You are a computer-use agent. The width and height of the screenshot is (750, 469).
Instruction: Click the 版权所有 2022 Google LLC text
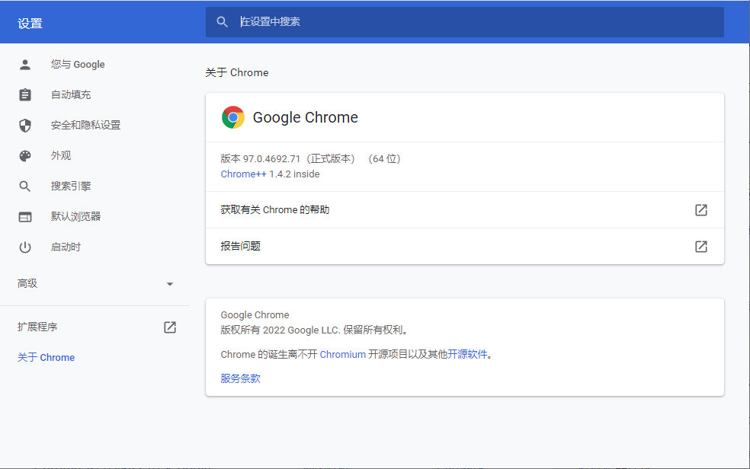coord(280,330)
